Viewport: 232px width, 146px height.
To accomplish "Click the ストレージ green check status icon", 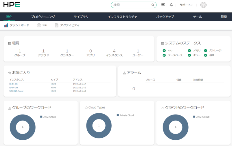I will [x=205, y=50].
